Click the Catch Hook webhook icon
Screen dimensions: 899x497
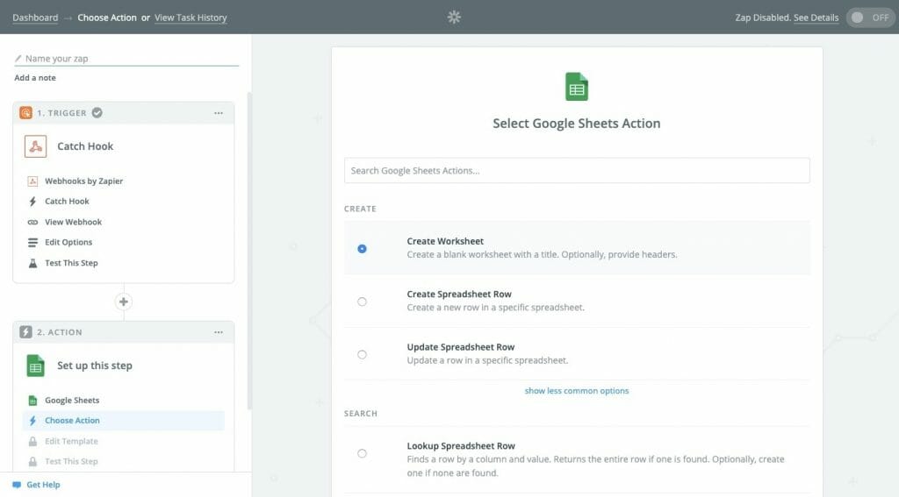point(35,146)
